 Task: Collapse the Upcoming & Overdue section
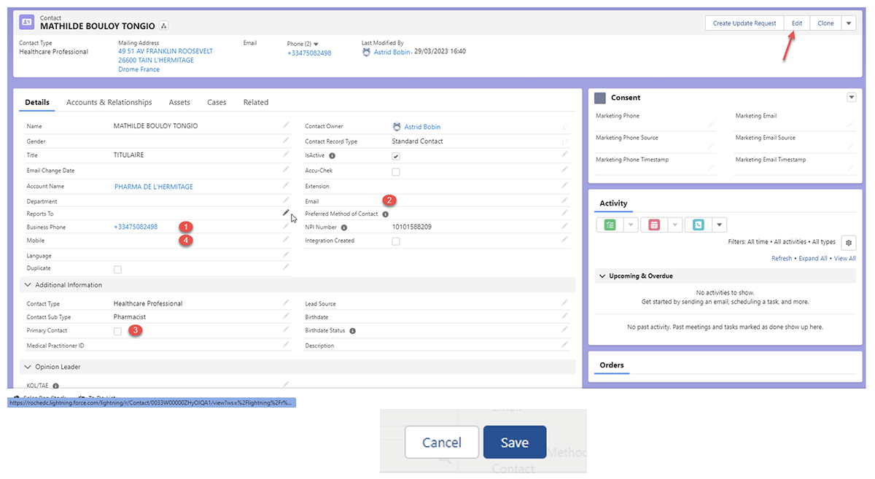click(x=602, y=276)
